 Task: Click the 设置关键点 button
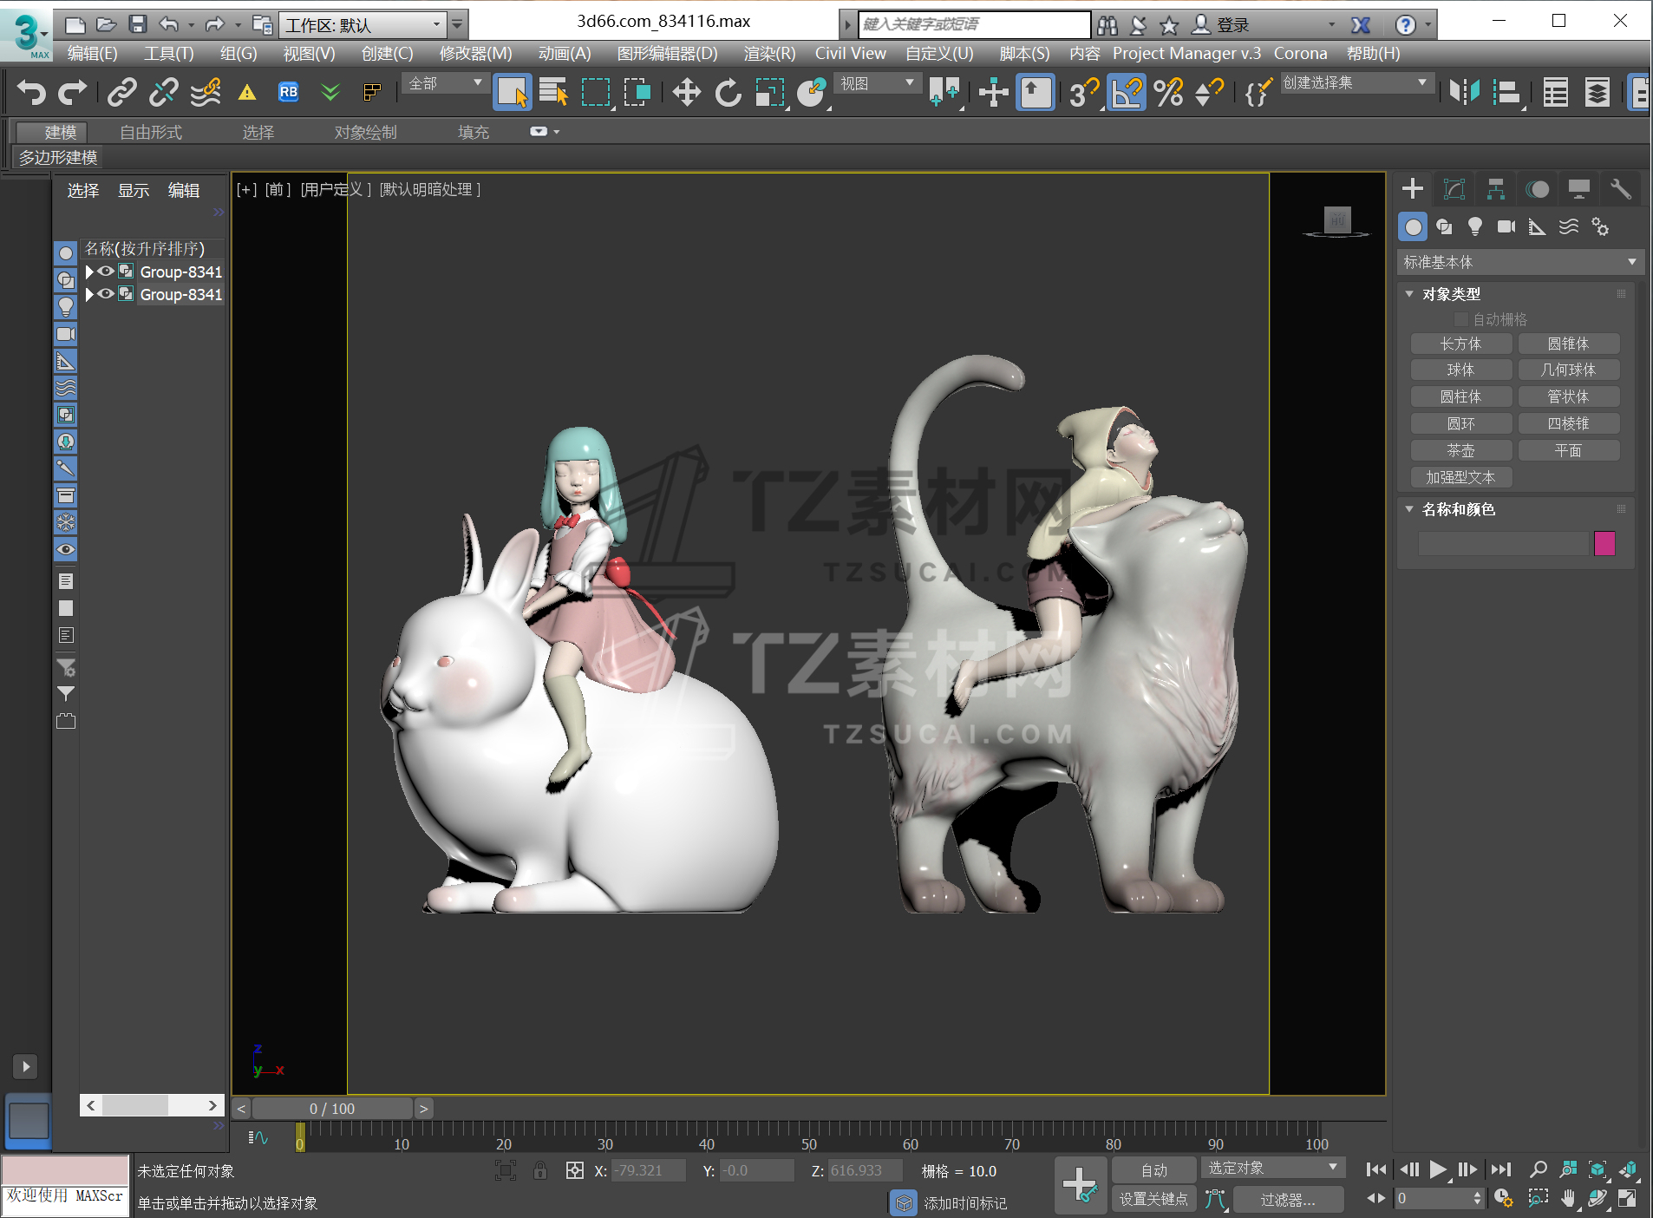1153,1199
